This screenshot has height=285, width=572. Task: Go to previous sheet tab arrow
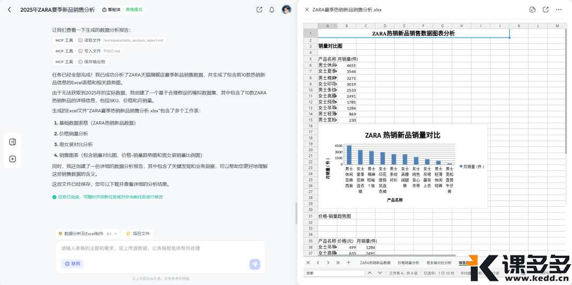click(318, 262)
